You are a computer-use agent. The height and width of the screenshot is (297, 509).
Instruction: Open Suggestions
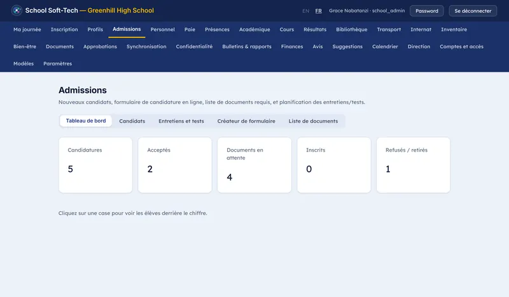[347, 46]
